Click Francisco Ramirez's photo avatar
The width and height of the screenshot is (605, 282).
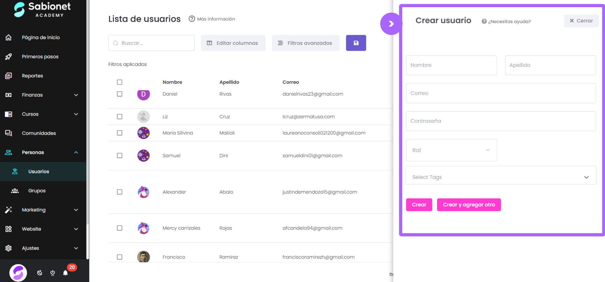point(144,257)
